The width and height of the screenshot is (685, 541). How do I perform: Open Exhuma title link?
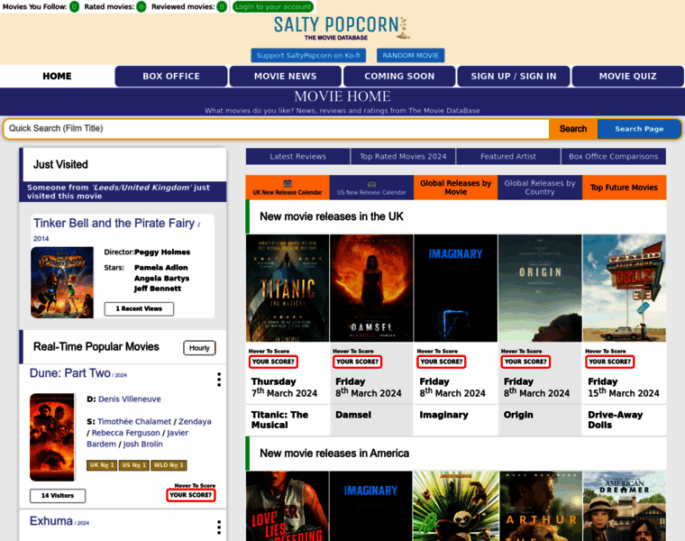click(x=51, y=521)
